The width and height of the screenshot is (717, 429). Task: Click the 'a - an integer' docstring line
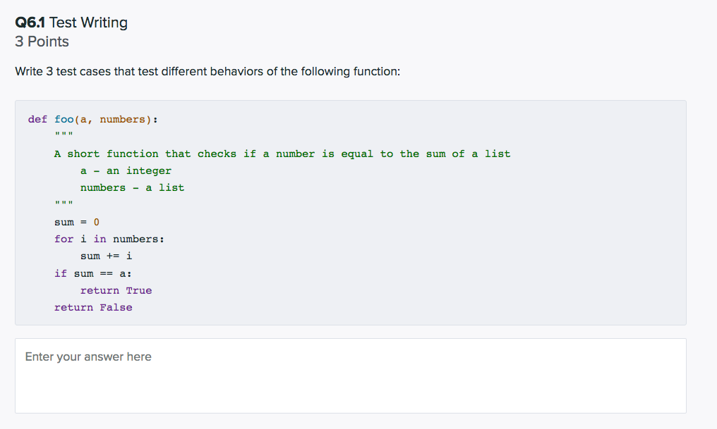tap(126, 170)
